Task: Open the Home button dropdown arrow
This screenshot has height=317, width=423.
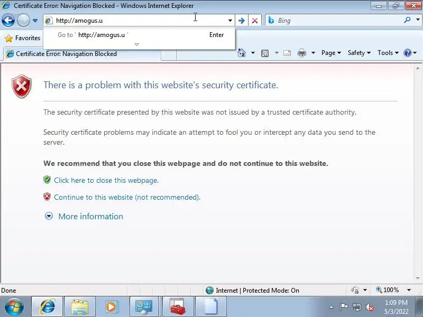Action: point(253,53)
